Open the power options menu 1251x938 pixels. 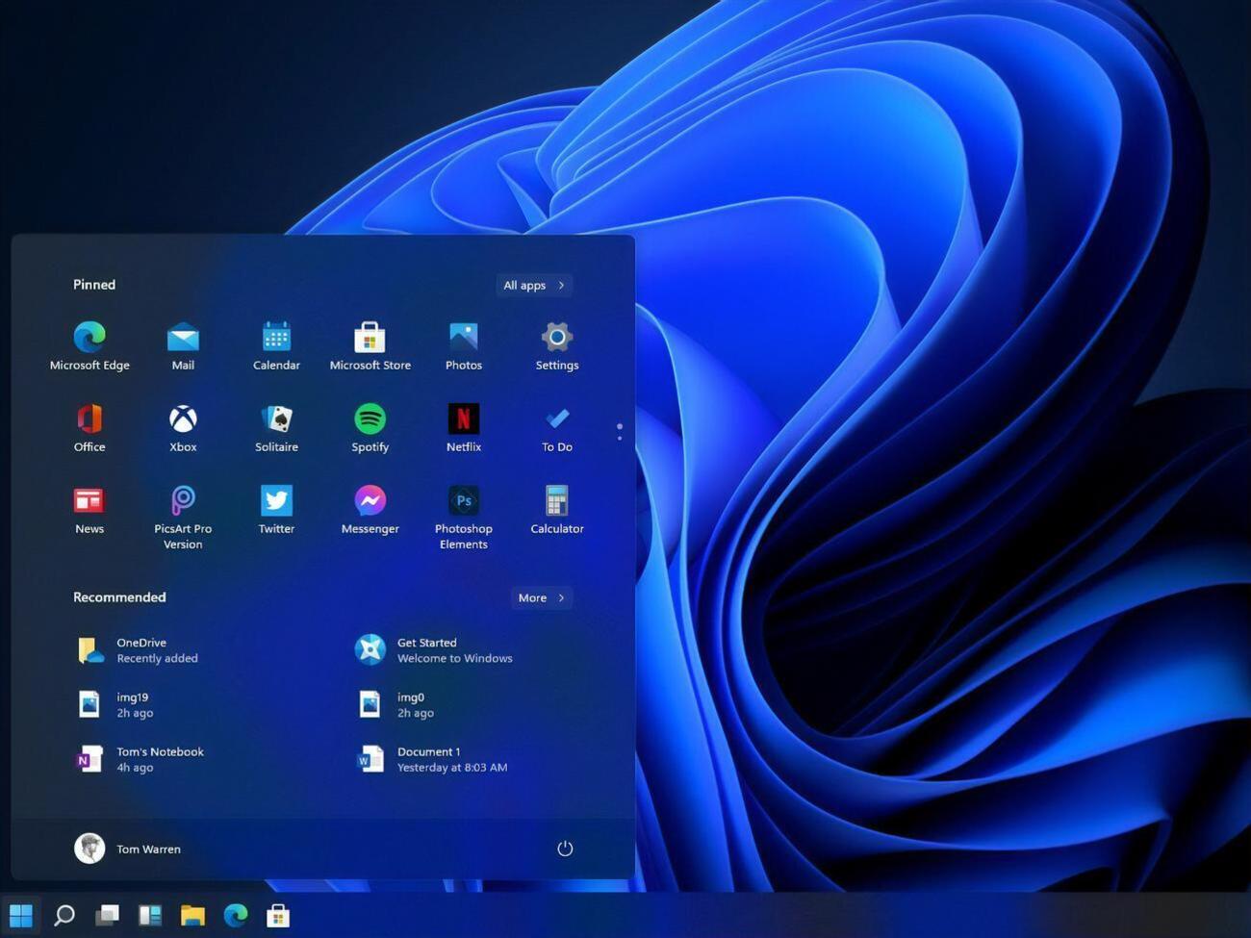(x=565, y=849)
